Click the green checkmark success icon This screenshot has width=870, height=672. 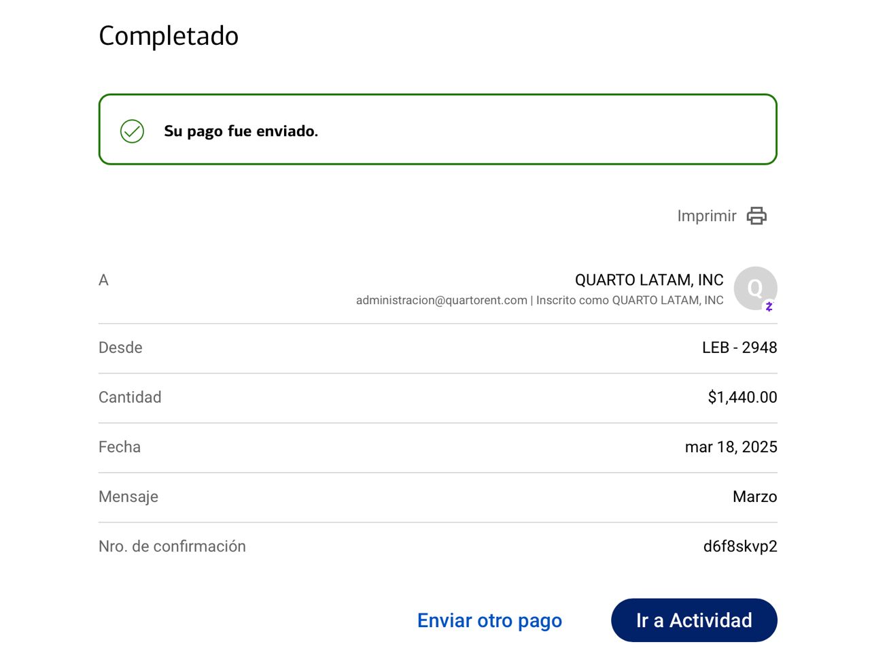(x=132, y=131)
